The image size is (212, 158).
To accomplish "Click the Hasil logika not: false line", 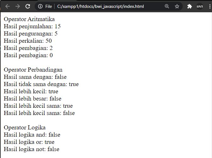I will click(32, 149).
